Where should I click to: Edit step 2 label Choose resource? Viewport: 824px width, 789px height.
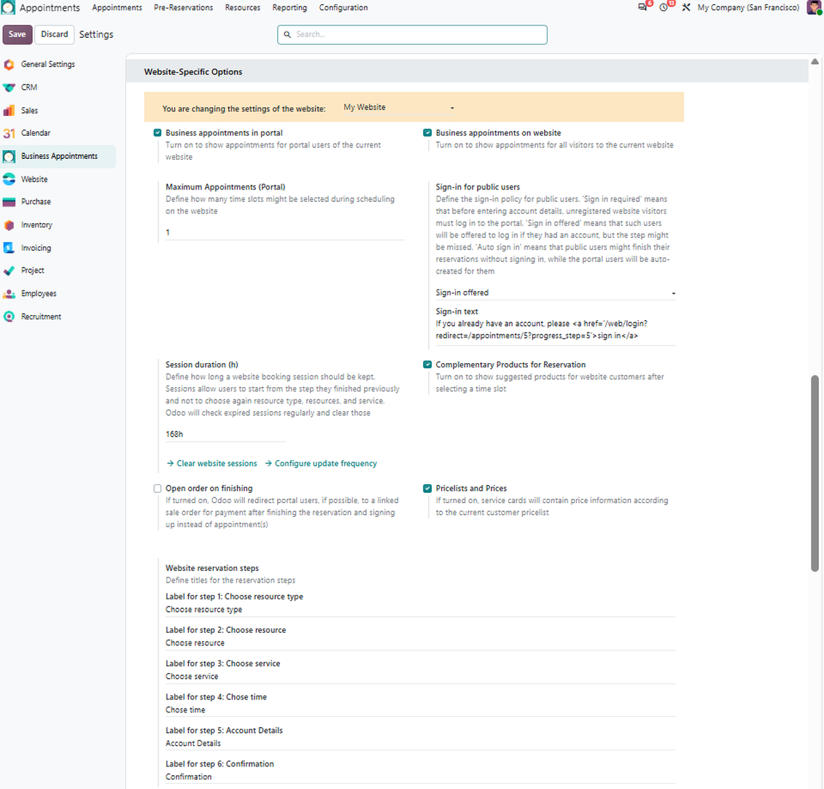click(420, 643)
